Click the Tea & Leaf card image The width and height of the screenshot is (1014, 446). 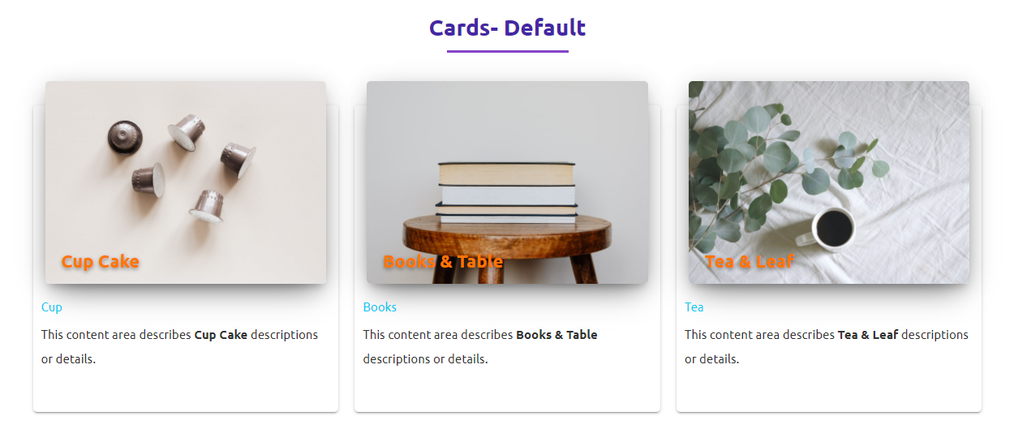(829, 182)
